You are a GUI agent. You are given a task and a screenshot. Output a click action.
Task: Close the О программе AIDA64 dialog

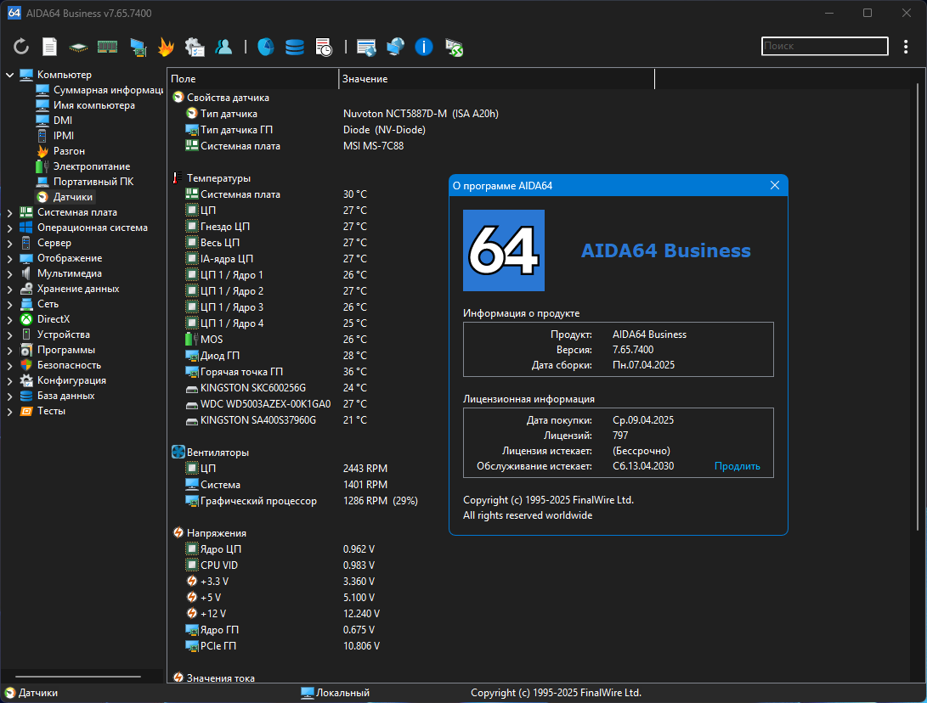click(x=774, y=185)
